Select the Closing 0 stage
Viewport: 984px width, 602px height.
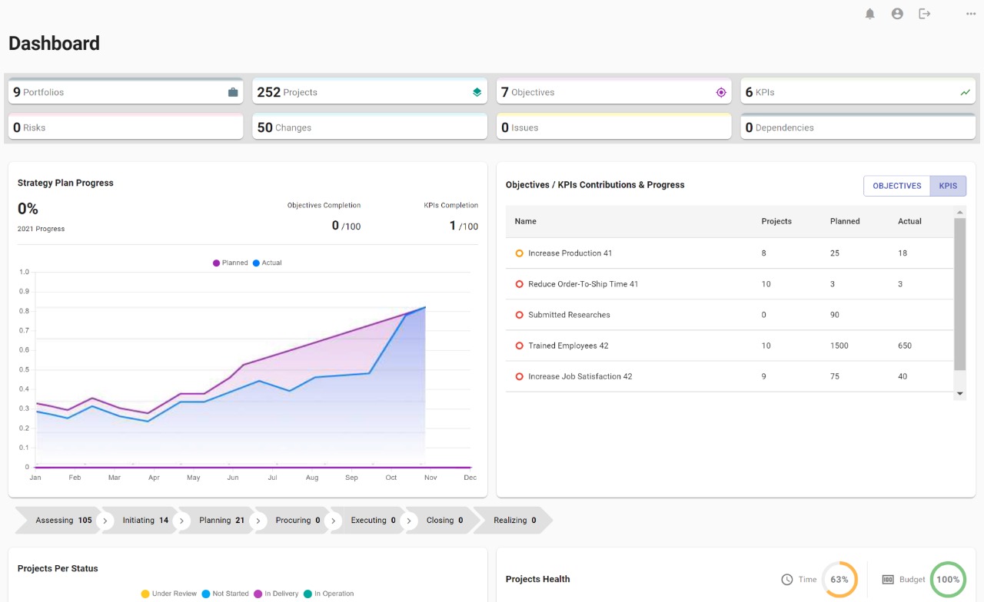point(444,521)
